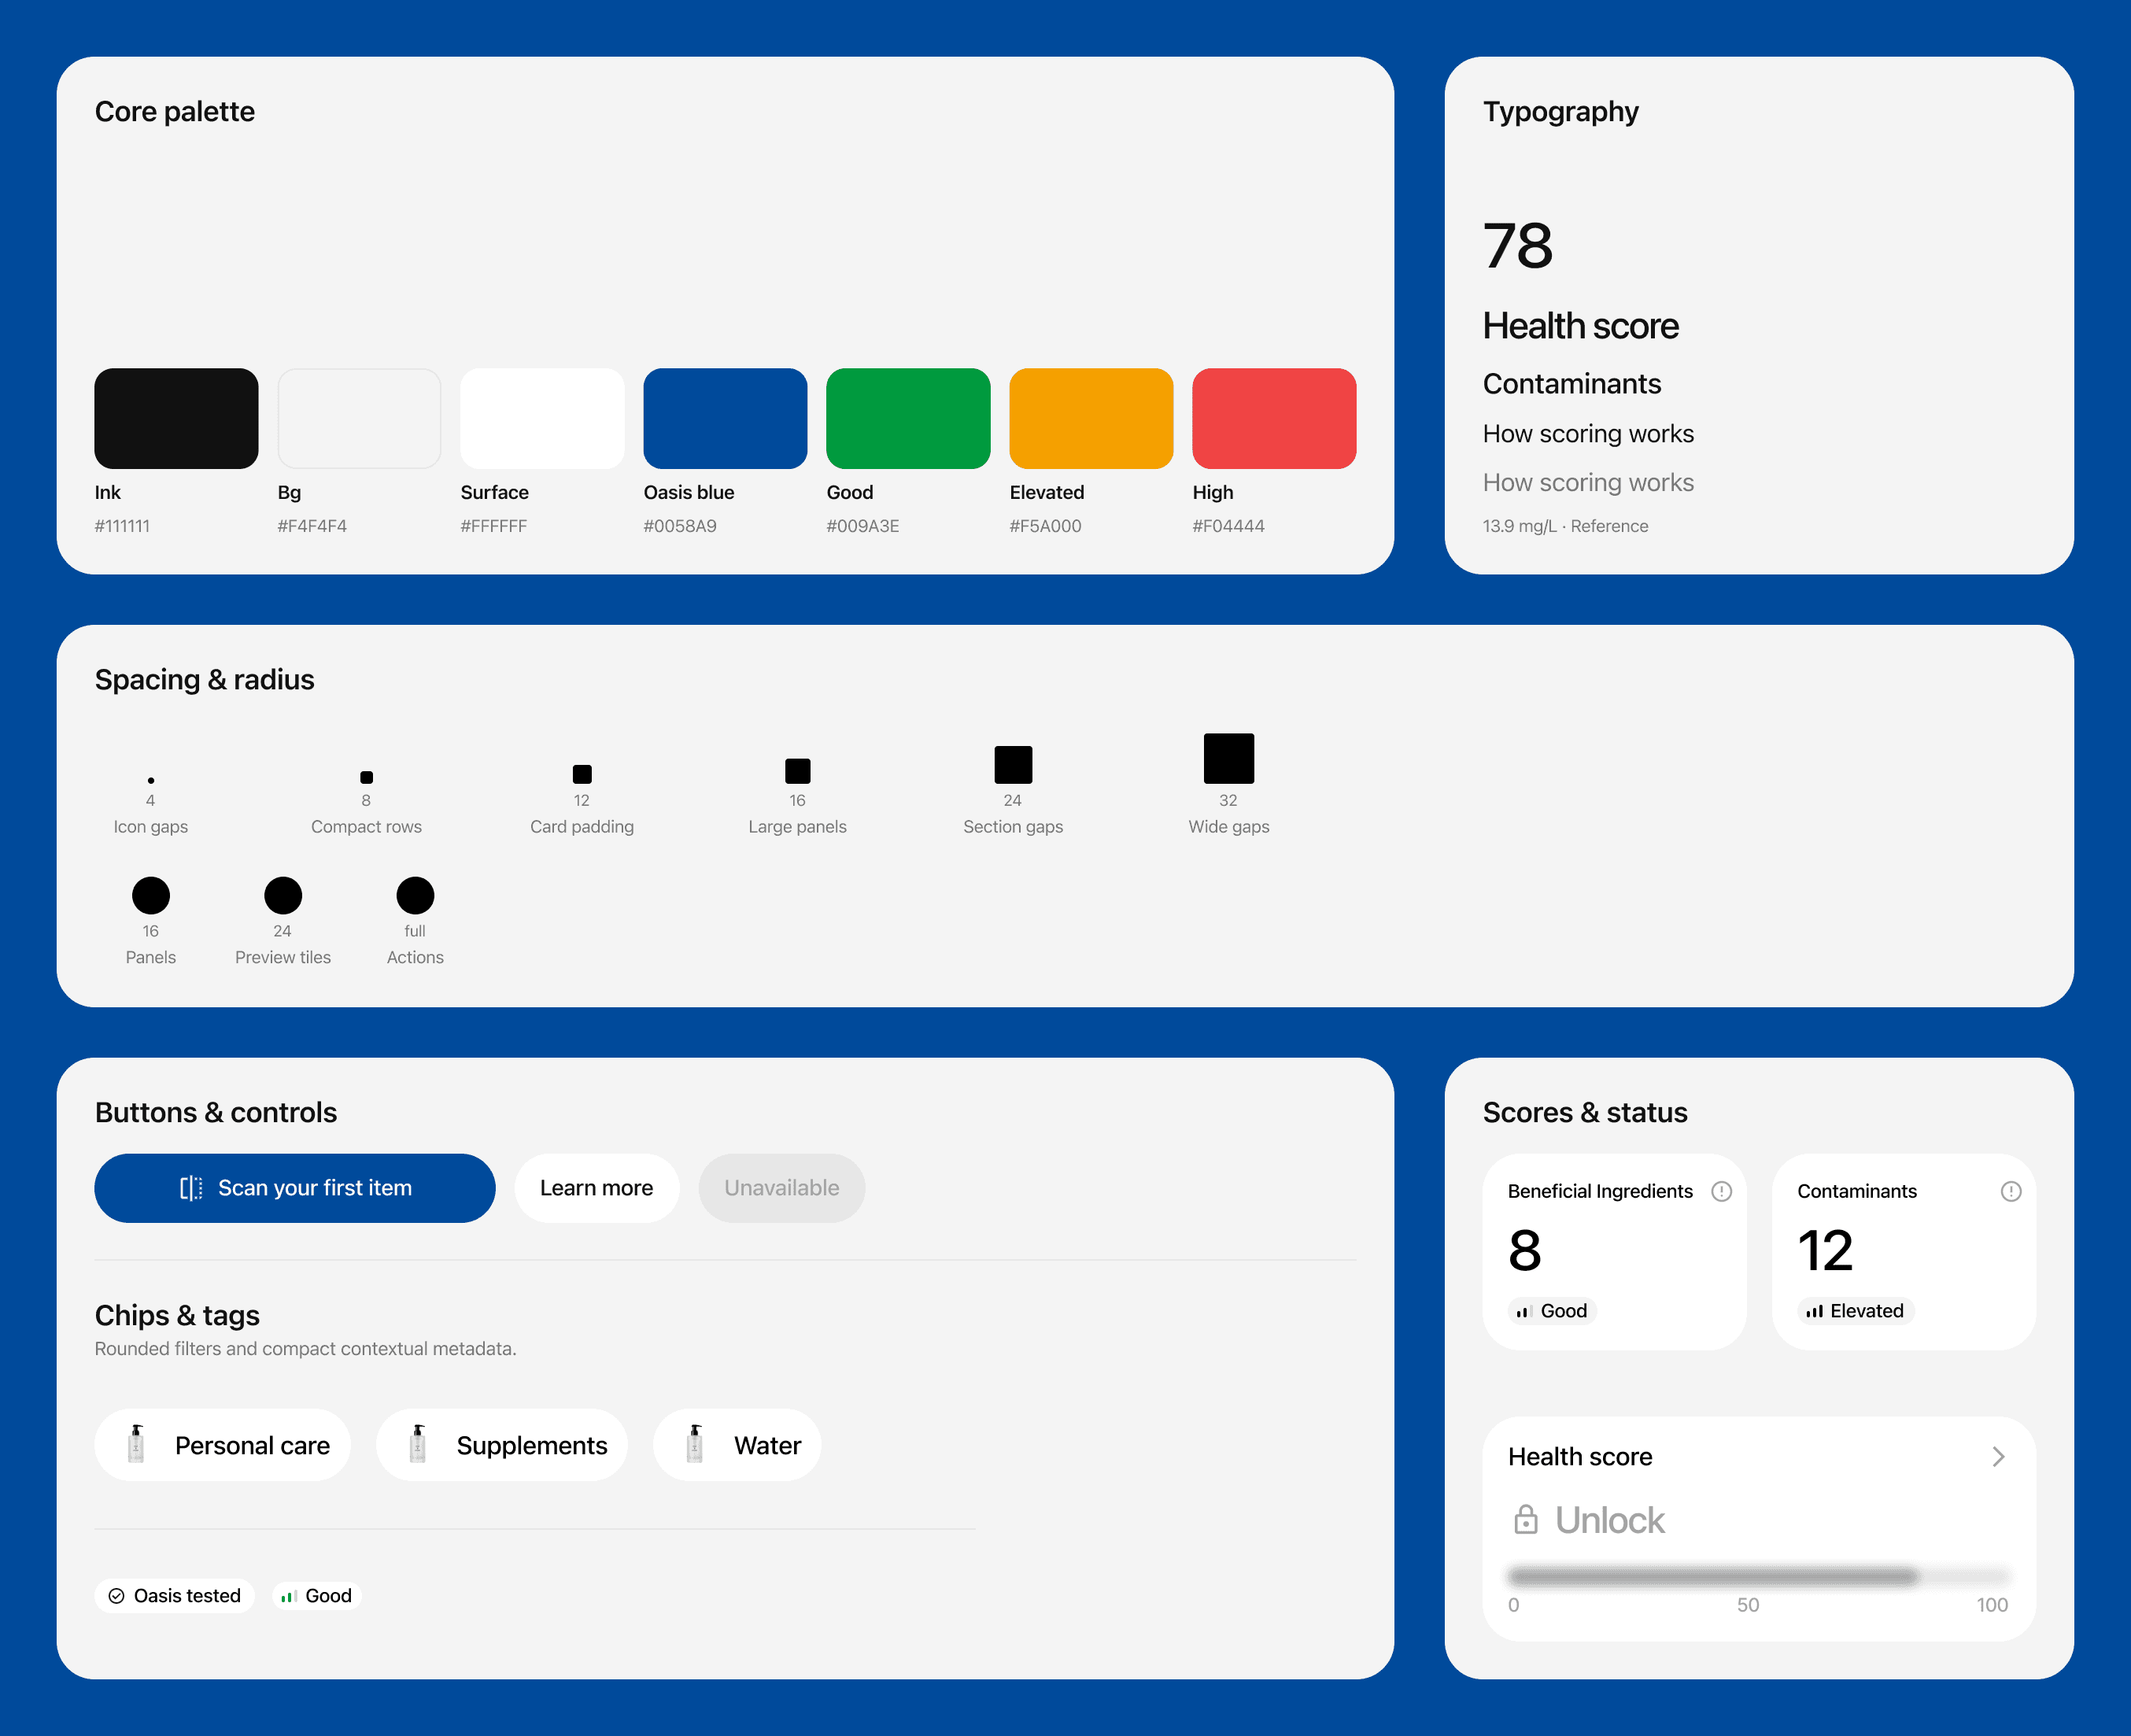The width and height of the screenshot is (2131, 1736).
Task: Click the 16 Panels radius circle
Action: (151, 895)
